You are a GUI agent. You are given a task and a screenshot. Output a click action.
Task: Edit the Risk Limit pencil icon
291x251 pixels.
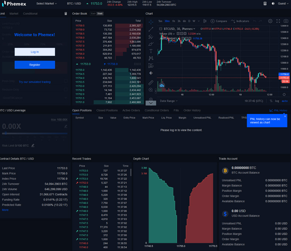(33, 146)
